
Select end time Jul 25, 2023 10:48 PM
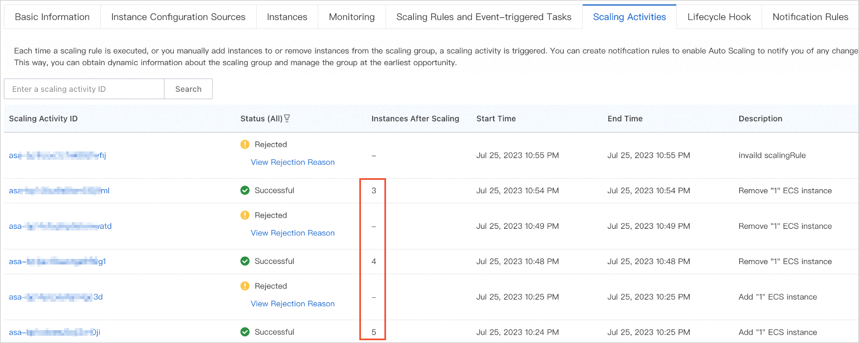click(x=649, y=261)
